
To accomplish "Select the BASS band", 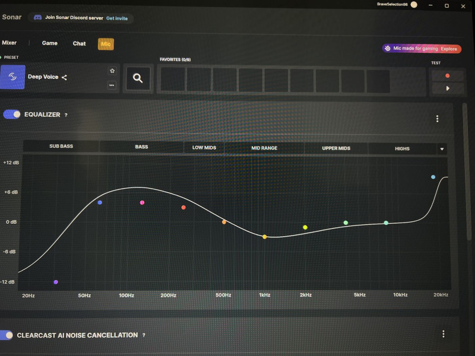I will pyautogui.click(x=141, y=147).
